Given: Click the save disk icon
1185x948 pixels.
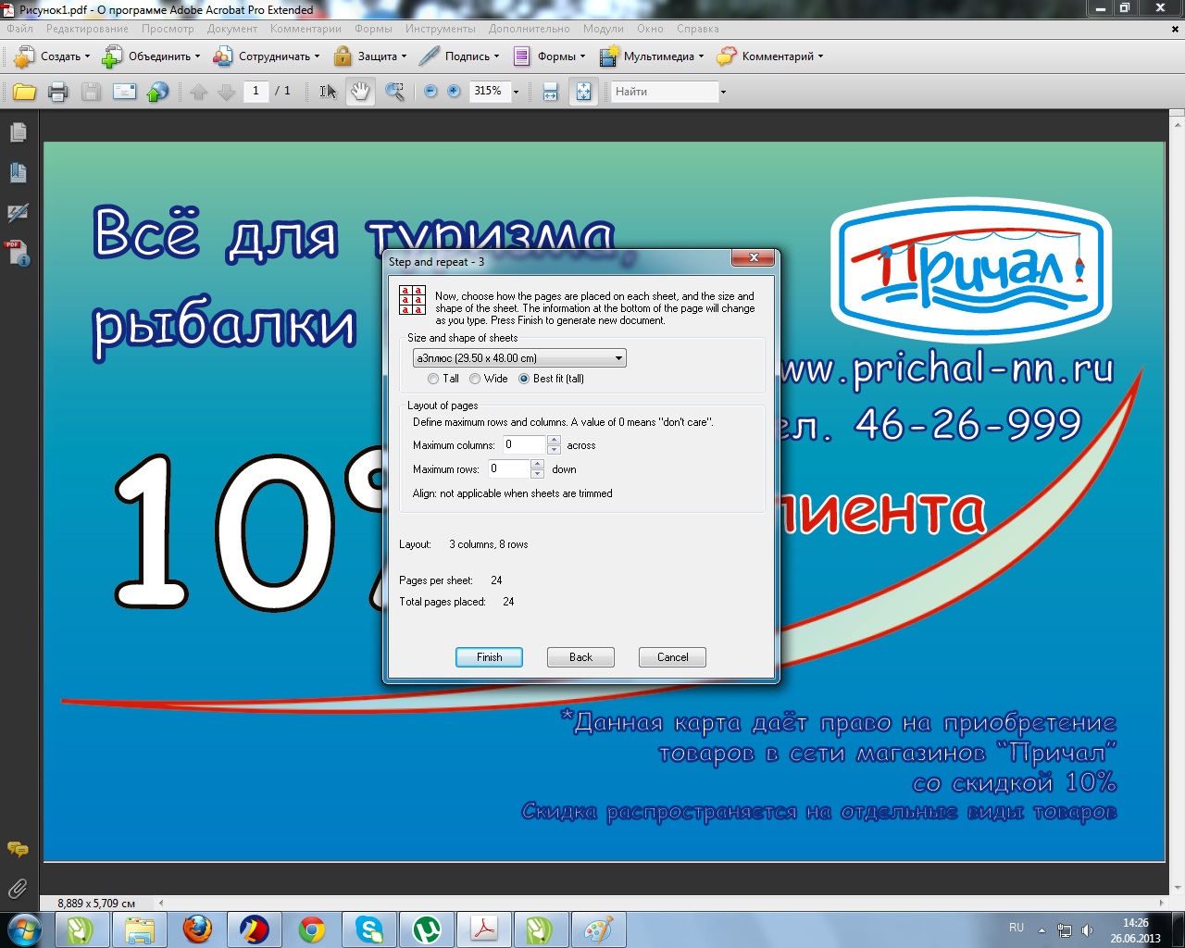Looking at the screenshot, I should tap(91, 92).
